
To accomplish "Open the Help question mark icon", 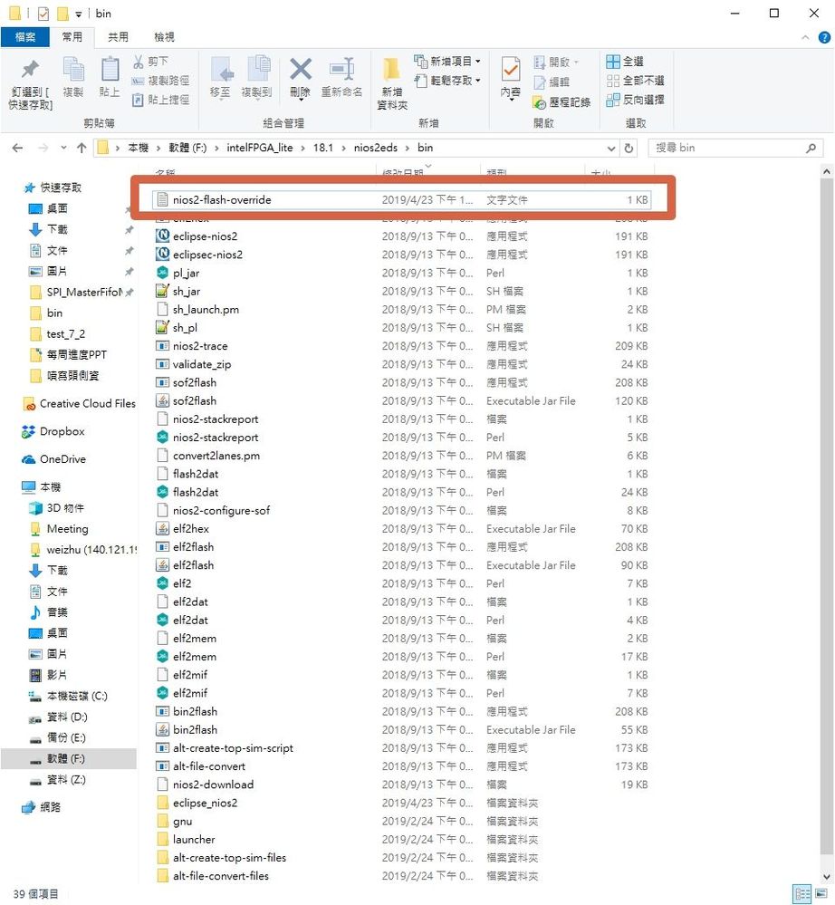I will 825,37.
